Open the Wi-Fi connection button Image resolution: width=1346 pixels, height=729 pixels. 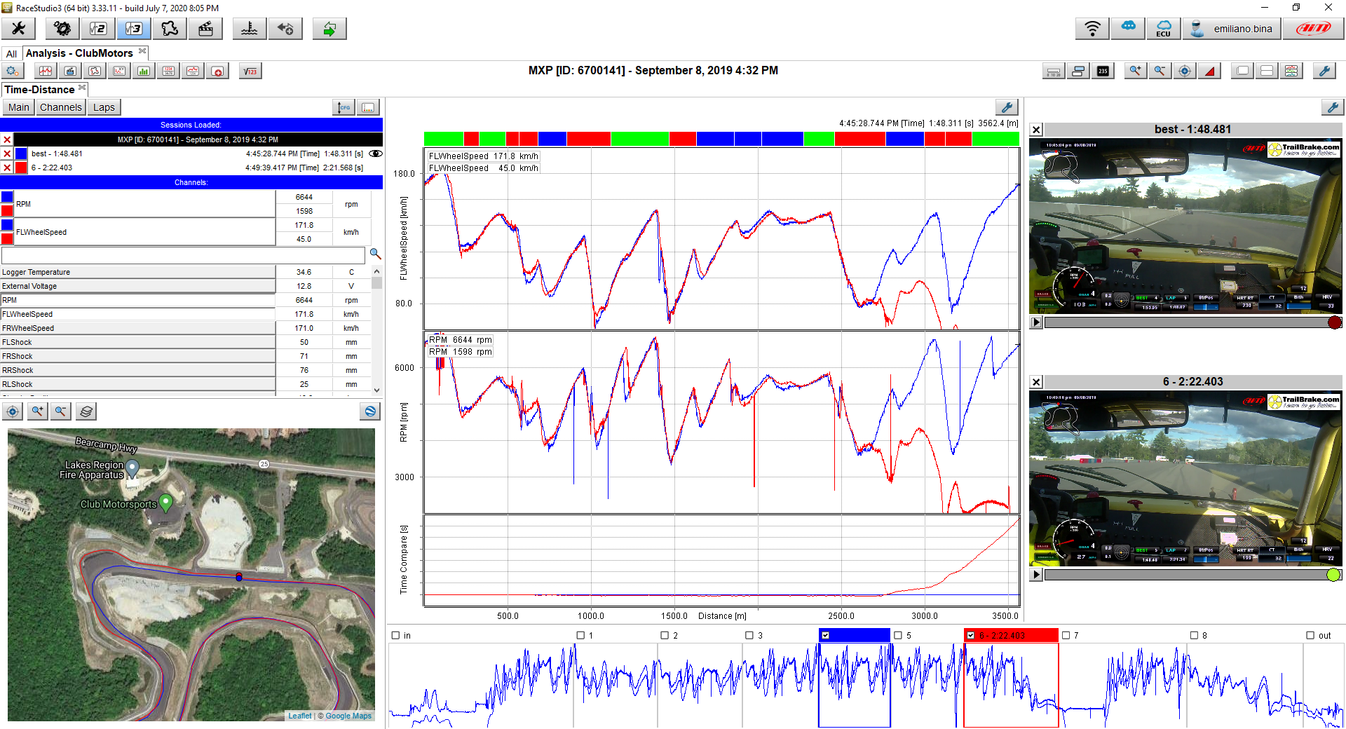[x=1092, y=29]
